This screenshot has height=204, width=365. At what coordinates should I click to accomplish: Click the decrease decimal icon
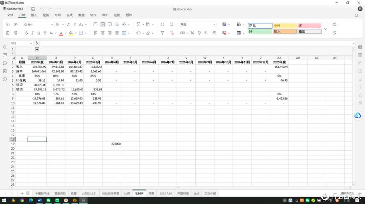(206, 33)
